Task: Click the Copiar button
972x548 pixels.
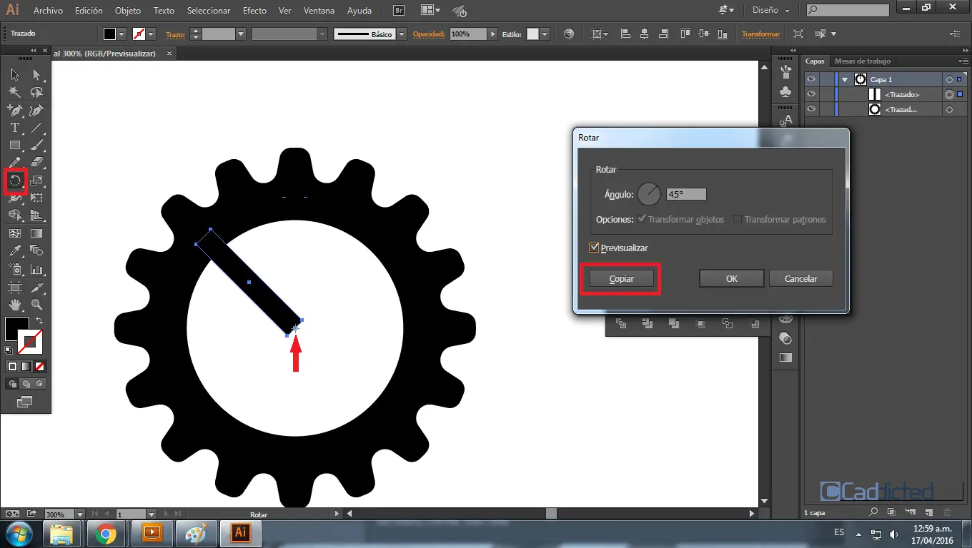Action: pos(622,279)
